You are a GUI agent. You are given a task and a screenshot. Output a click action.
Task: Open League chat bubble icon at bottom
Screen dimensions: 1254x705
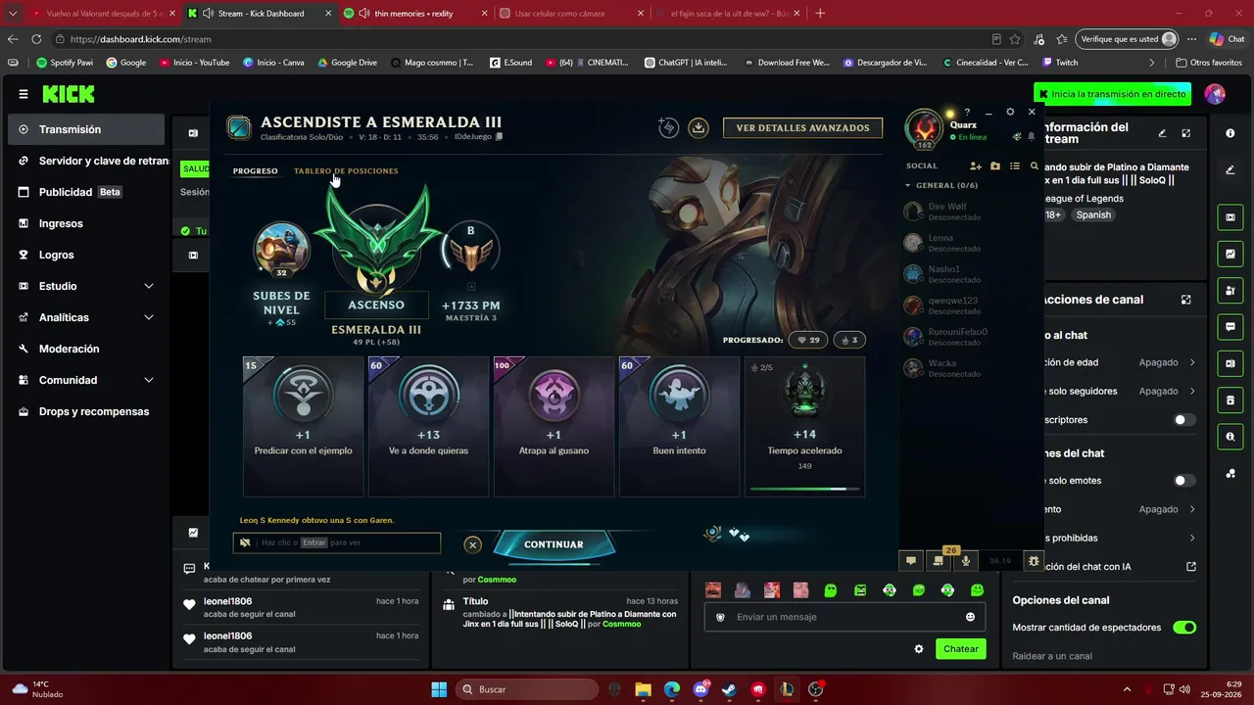911,561
